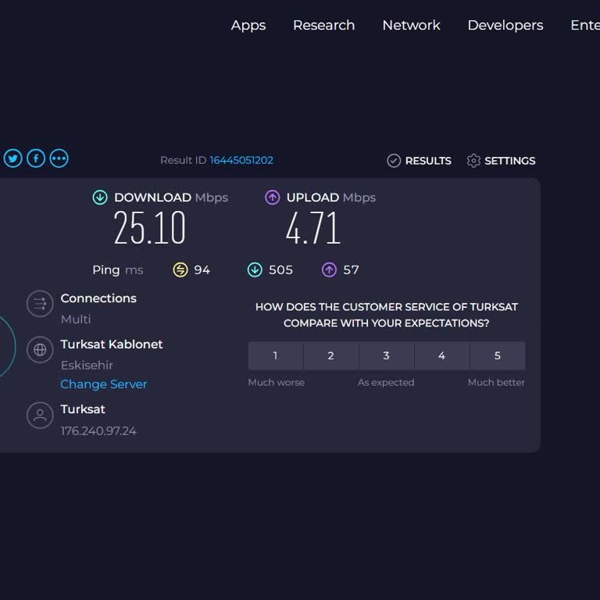This screenshot has height=600, width=600.
Task: Click the IP address 176.240.97.24
Action: [98, 431]
